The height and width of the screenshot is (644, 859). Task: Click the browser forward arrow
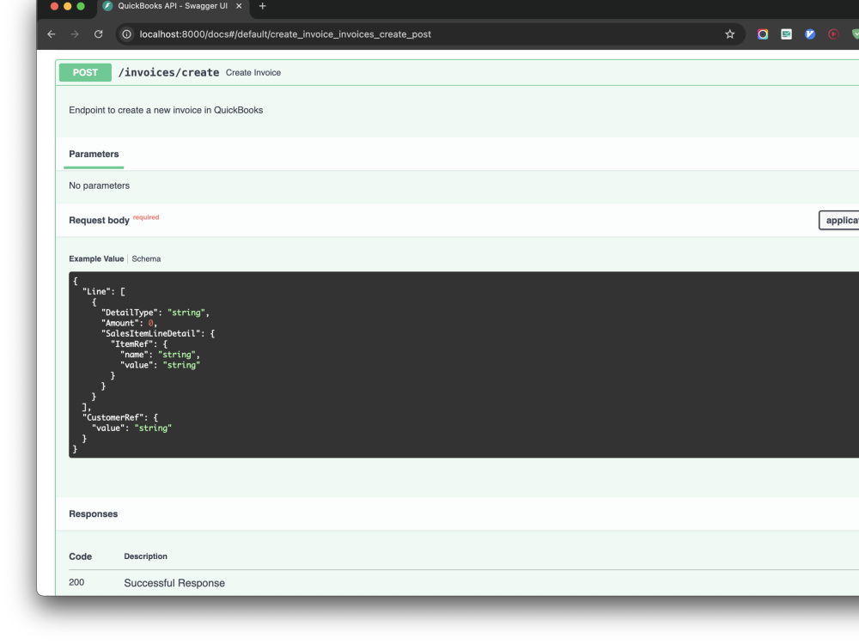[75, 34]
